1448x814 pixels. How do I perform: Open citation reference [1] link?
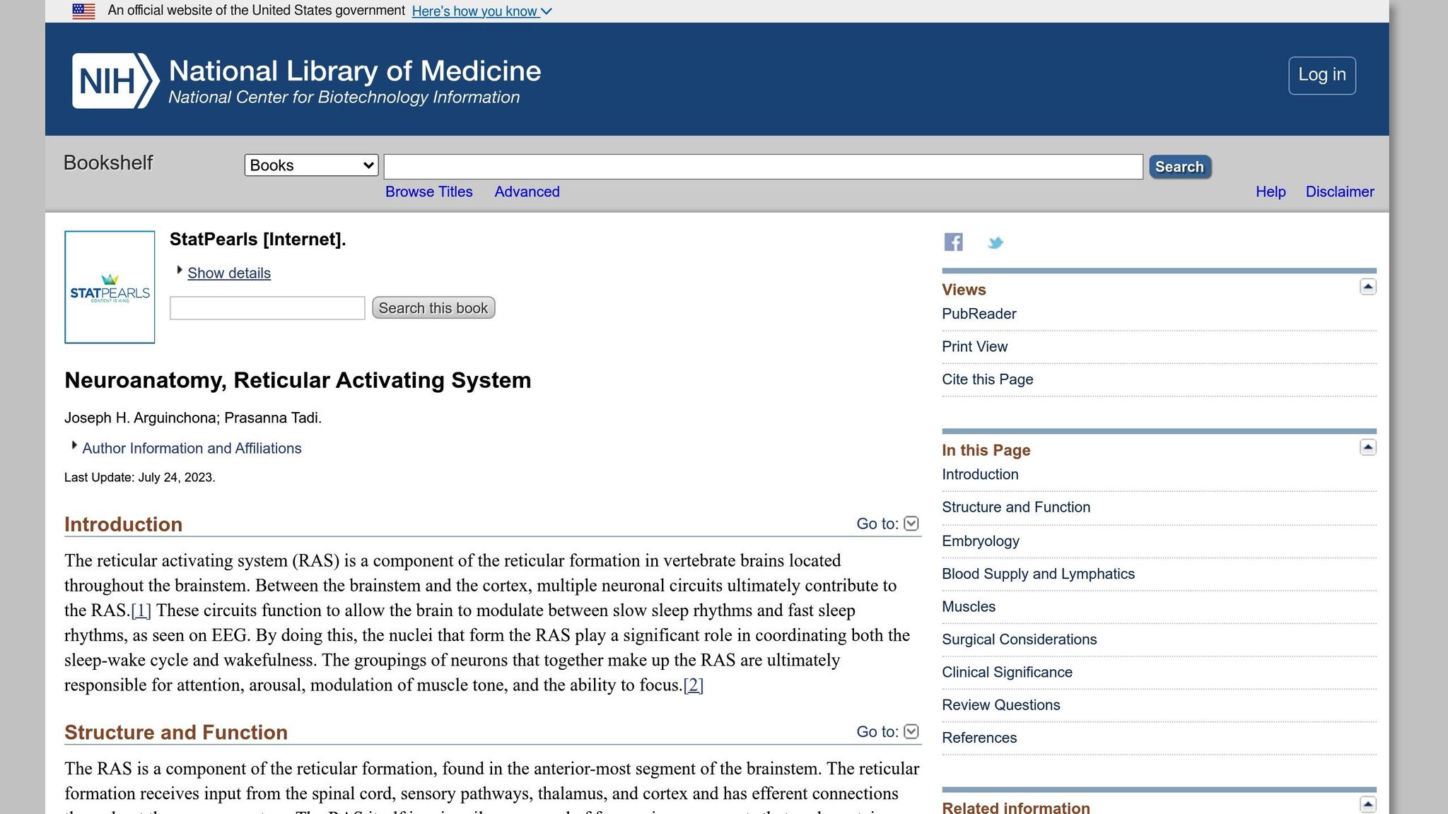(x=141, y=610)
